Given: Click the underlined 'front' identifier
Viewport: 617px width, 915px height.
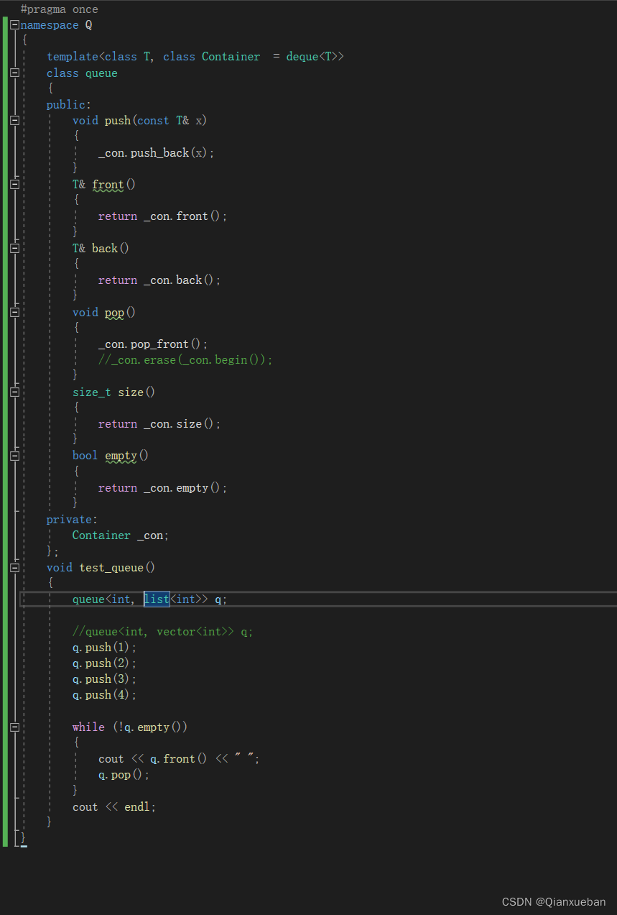Looking at the screenshot, I should (x=107, y=184).
